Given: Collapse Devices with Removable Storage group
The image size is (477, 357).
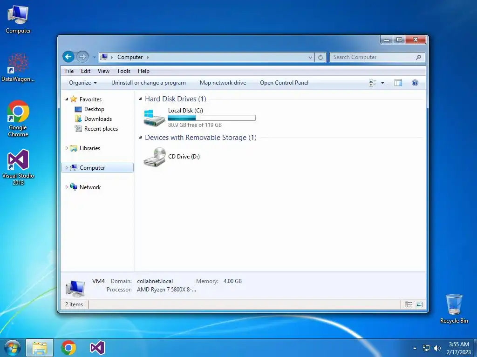Looking at the screenshot, I should [140, 137].
